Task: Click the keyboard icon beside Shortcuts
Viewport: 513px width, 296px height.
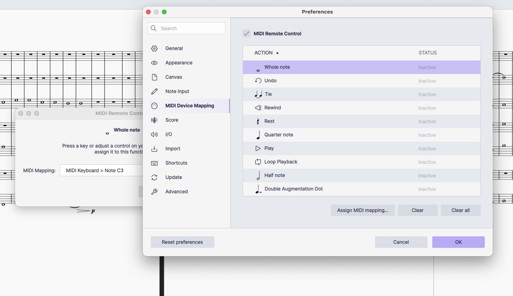Action: [x=154, y=163]
